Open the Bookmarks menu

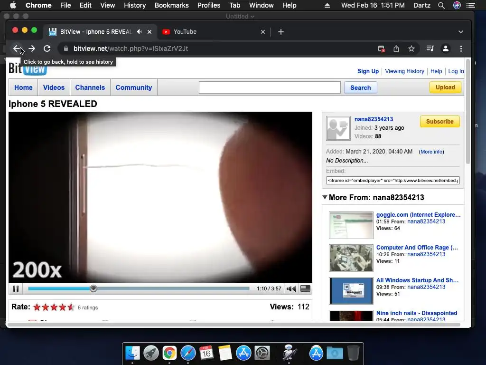point(172,5)
